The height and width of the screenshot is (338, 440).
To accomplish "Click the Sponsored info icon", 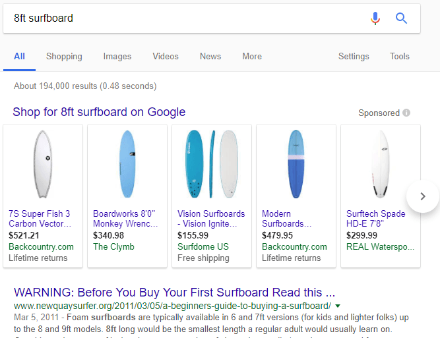I will 406,113.
